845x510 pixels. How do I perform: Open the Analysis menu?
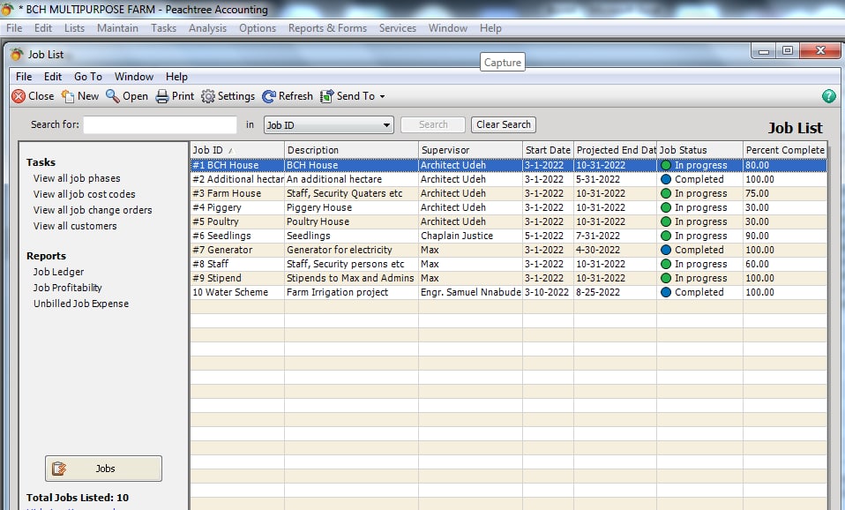pos(207,28)
